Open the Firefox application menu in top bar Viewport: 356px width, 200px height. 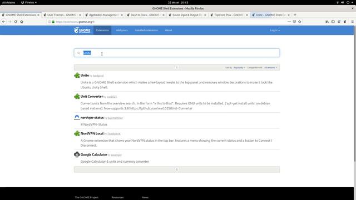pyautogui.click(x=29, y=2)
